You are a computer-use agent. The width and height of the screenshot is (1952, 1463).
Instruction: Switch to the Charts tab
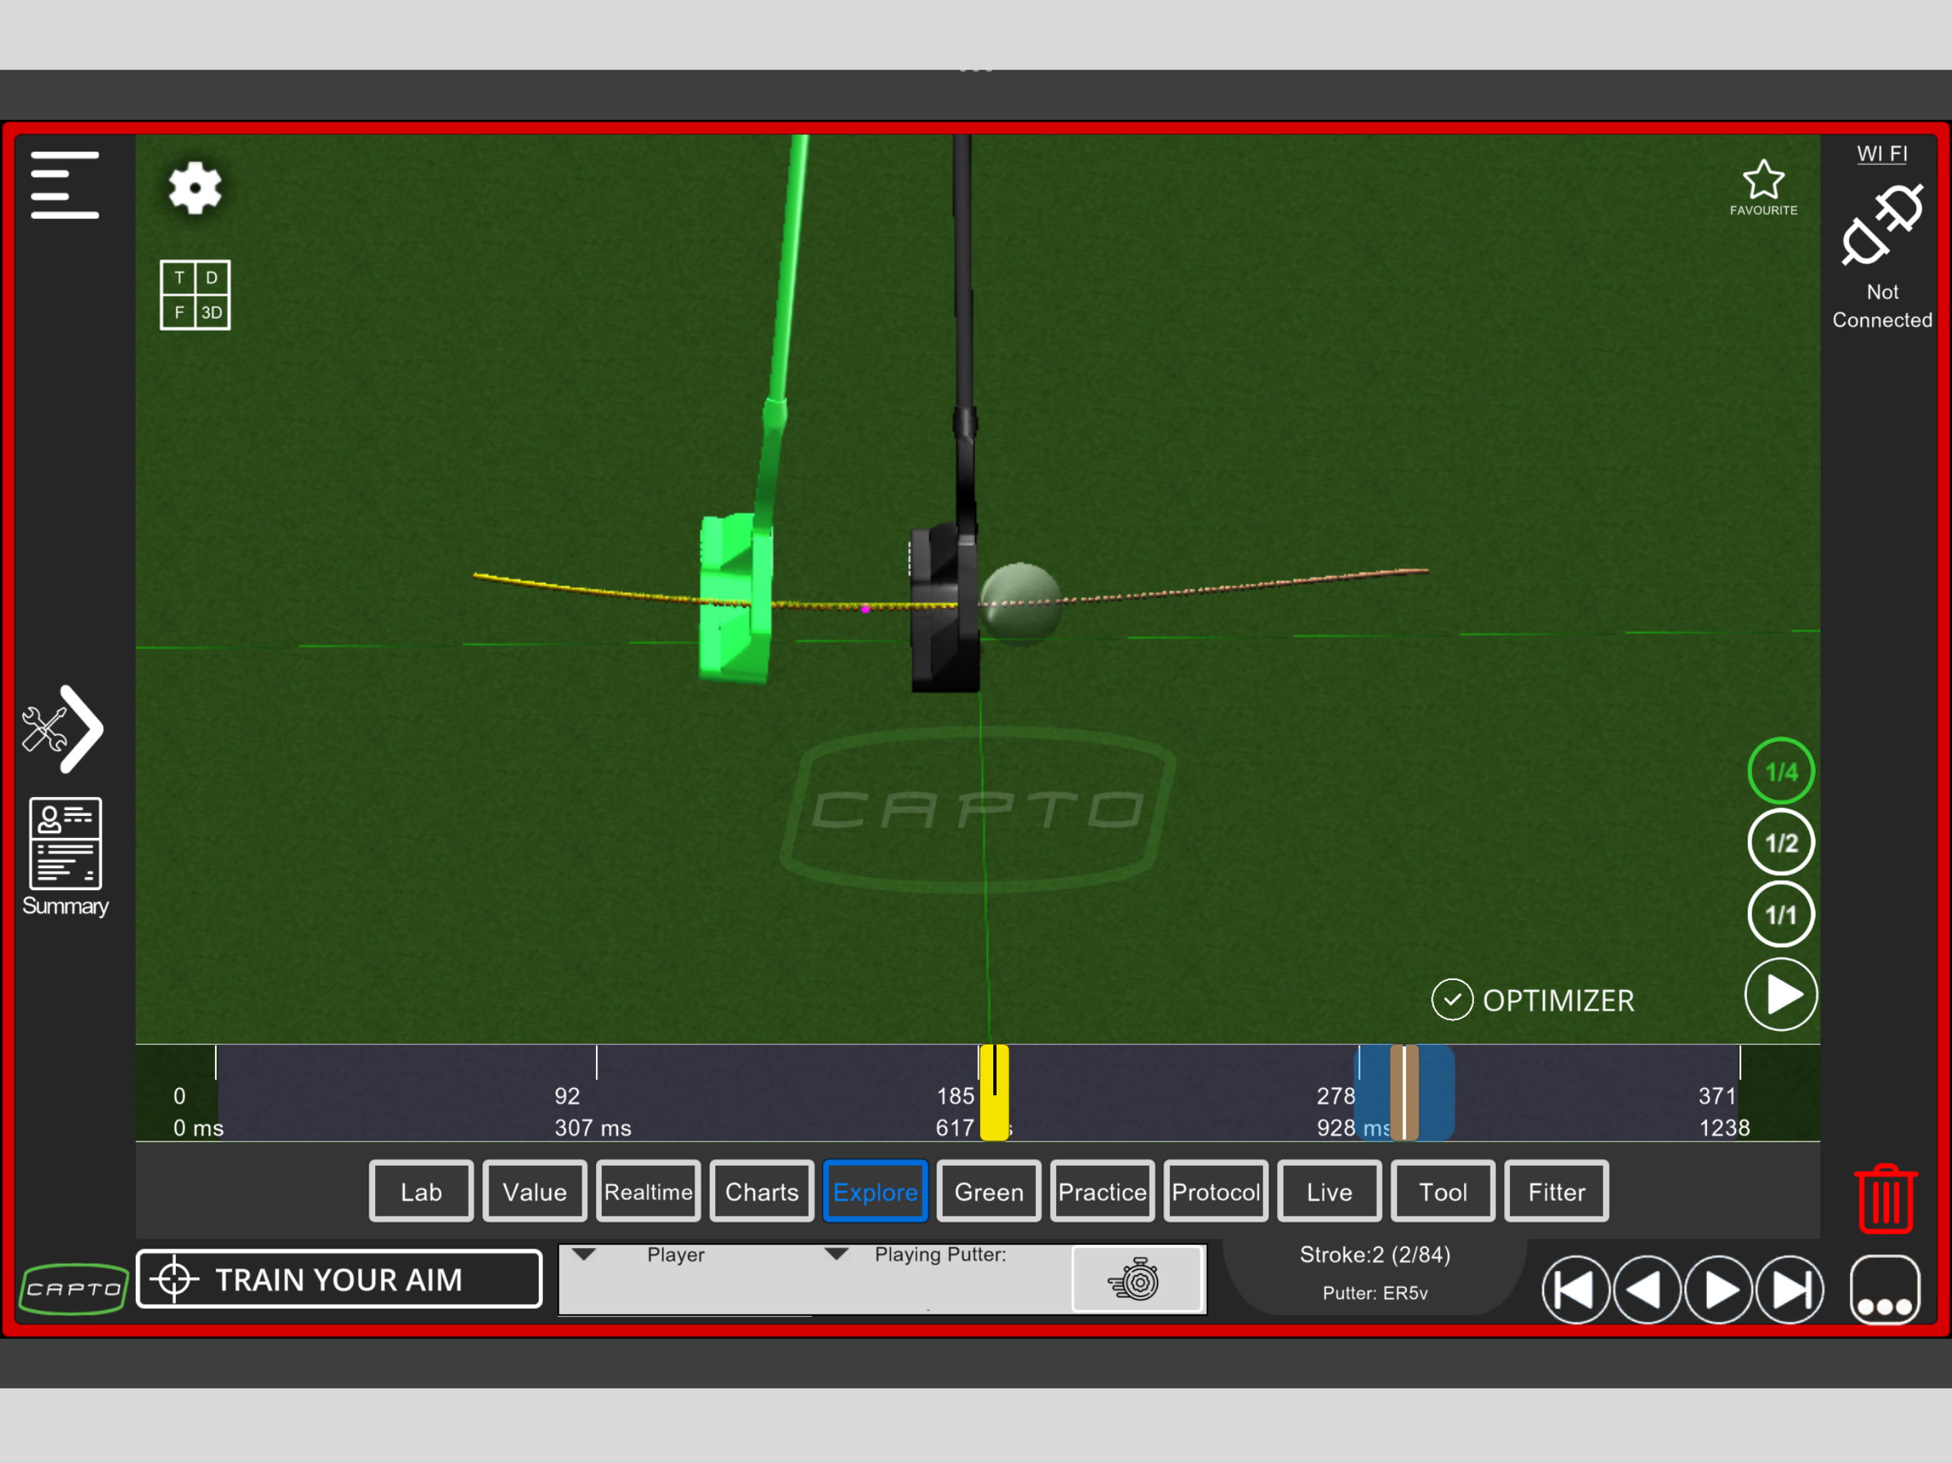(762, 1192)
